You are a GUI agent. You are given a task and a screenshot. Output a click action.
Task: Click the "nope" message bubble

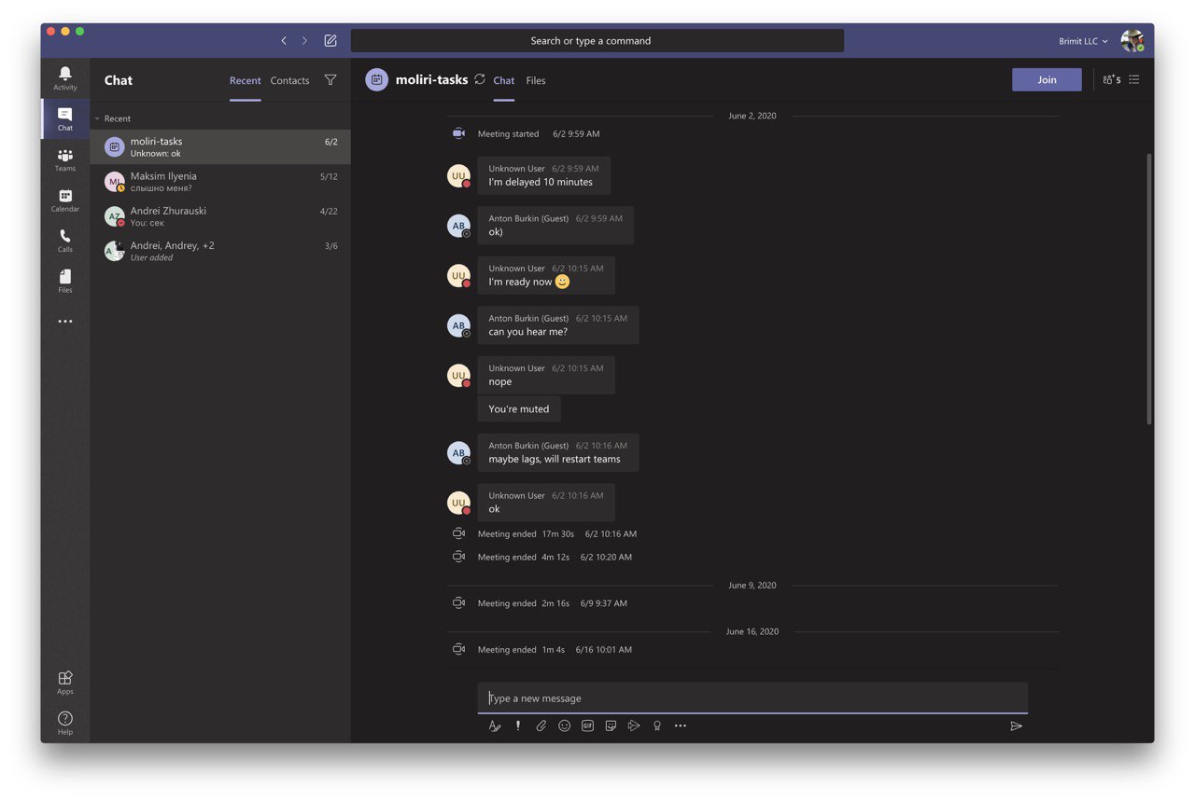click(x=546, y=375)
